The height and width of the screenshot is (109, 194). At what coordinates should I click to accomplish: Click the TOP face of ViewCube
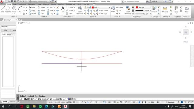click(x=186, y=32)
